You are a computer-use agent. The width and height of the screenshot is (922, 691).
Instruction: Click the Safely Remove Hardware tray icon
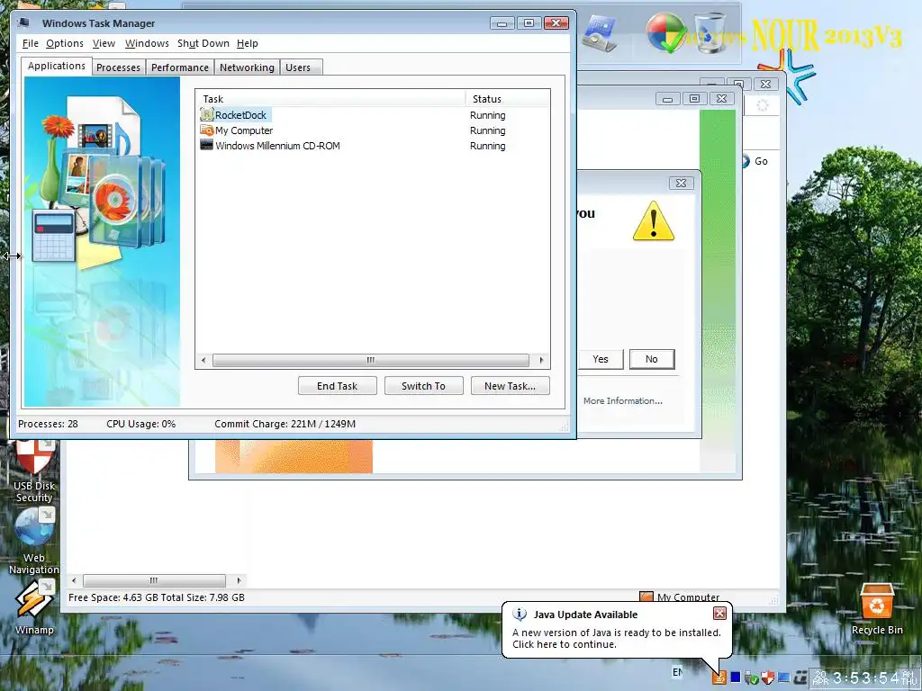751,678
